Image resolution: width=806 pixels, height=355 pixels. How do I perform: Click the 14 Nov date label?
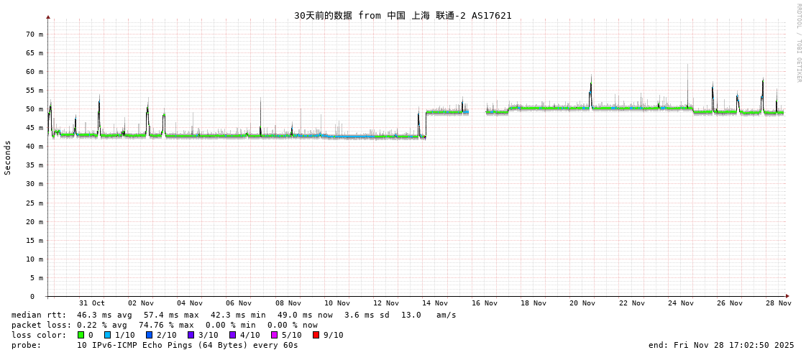(435, 303)
